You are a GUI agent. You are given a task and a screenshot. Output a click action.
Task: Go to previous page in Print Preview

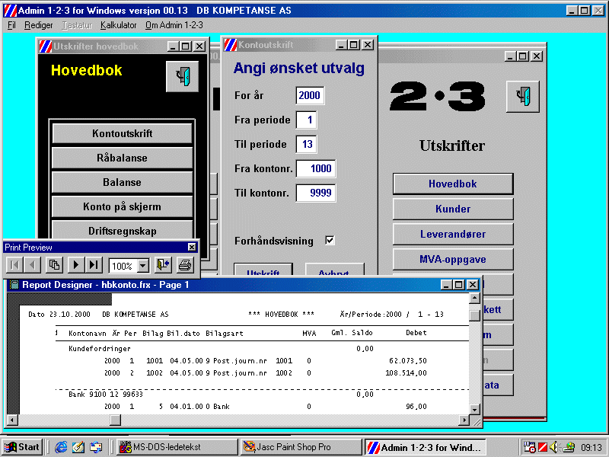32,265
